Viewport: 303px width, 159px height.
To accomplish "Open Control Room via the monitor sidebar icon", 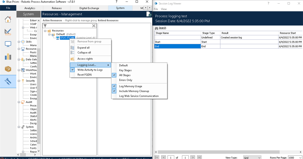I will [8, 44].
